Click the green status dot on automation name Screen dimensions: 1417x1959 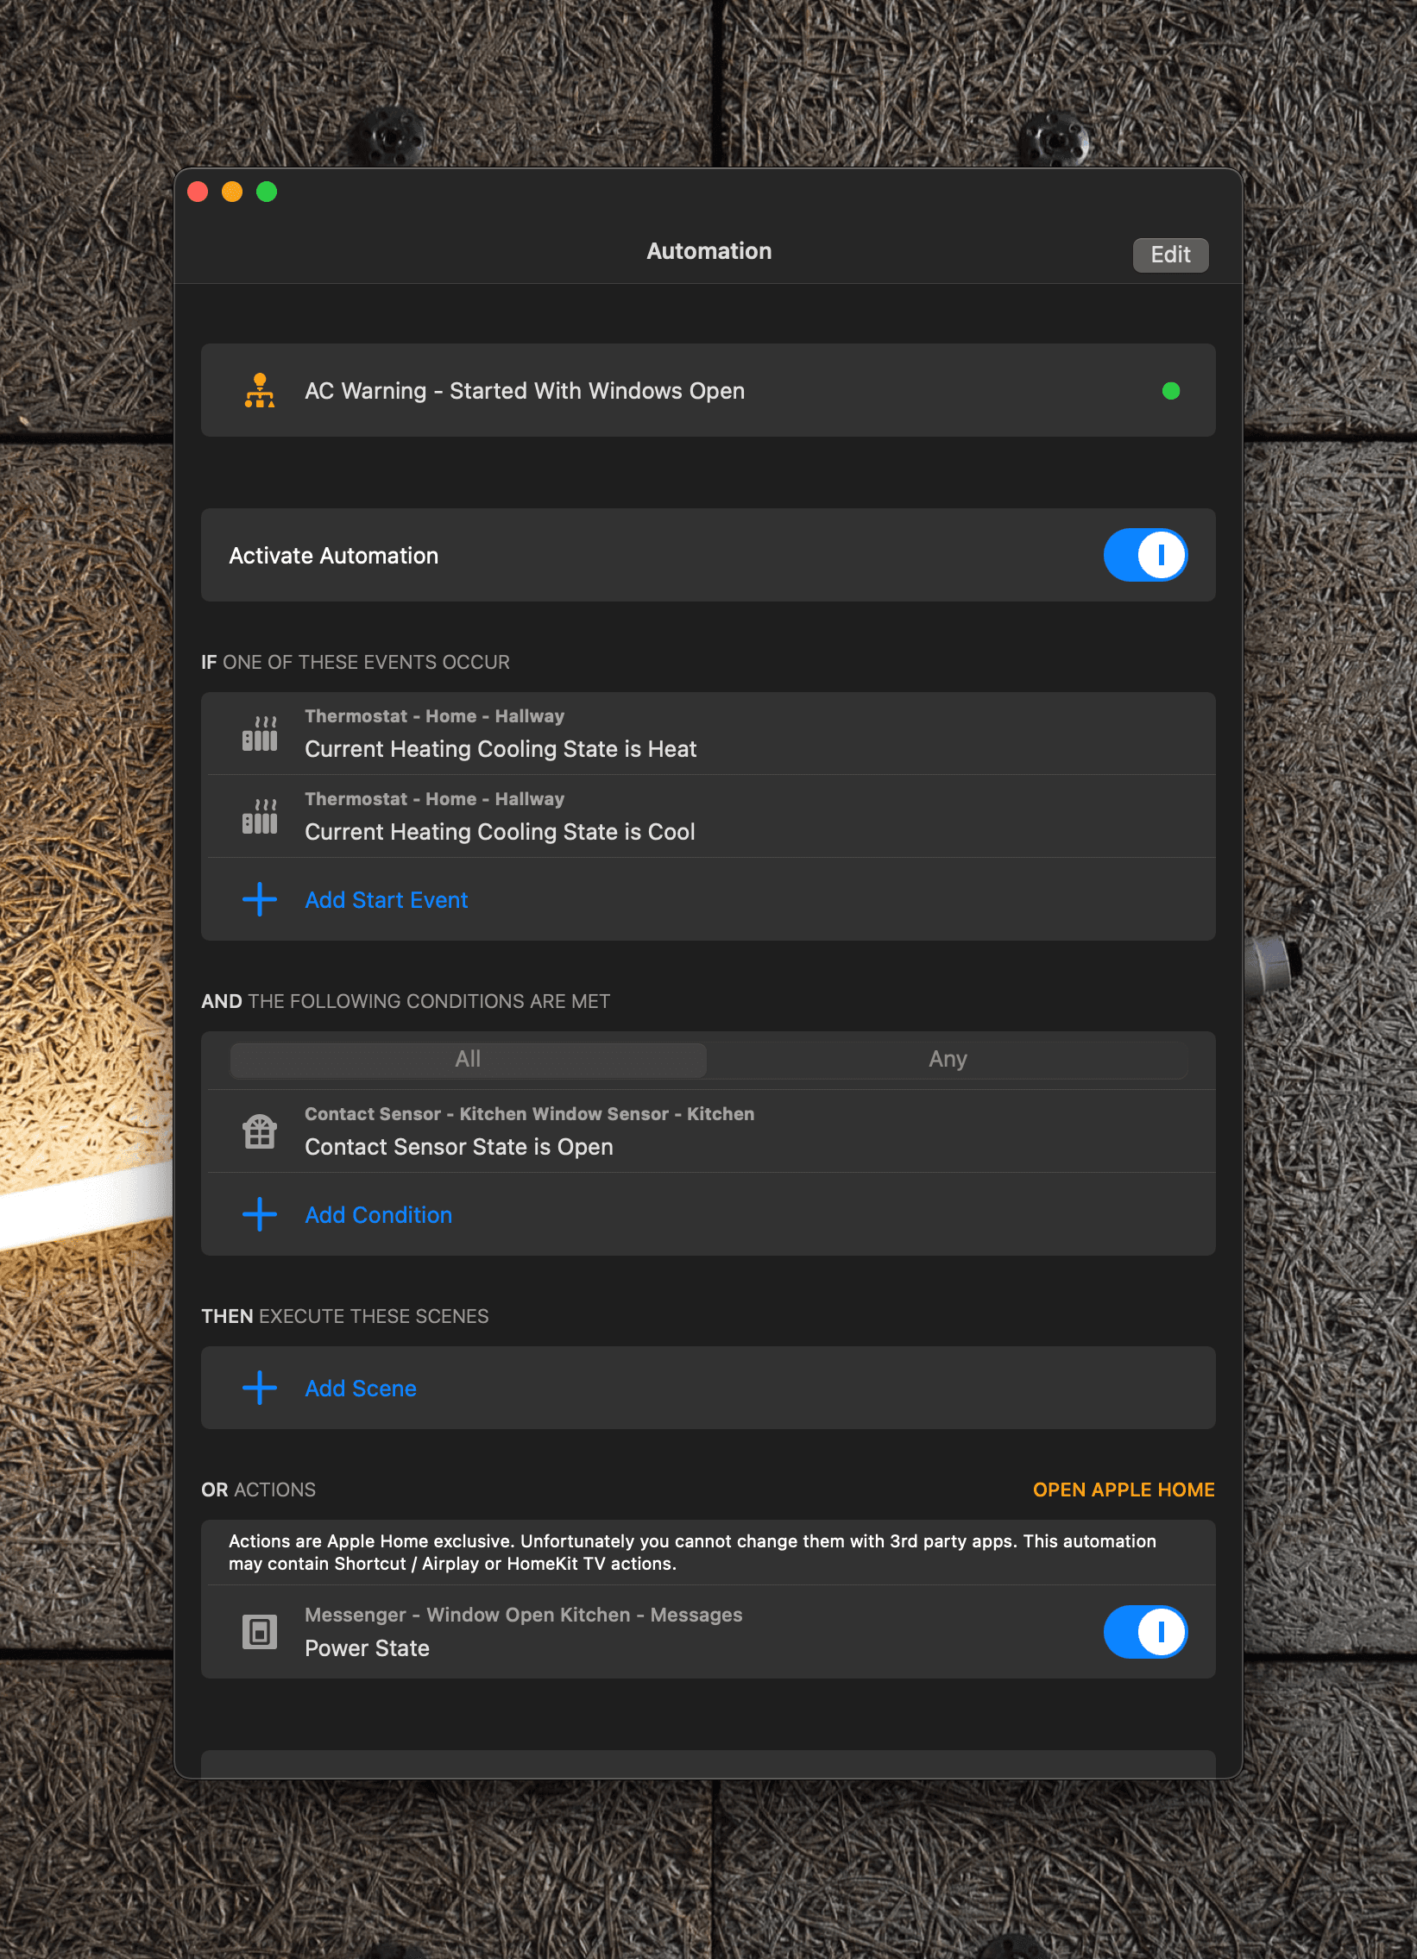coord(1170,391)
